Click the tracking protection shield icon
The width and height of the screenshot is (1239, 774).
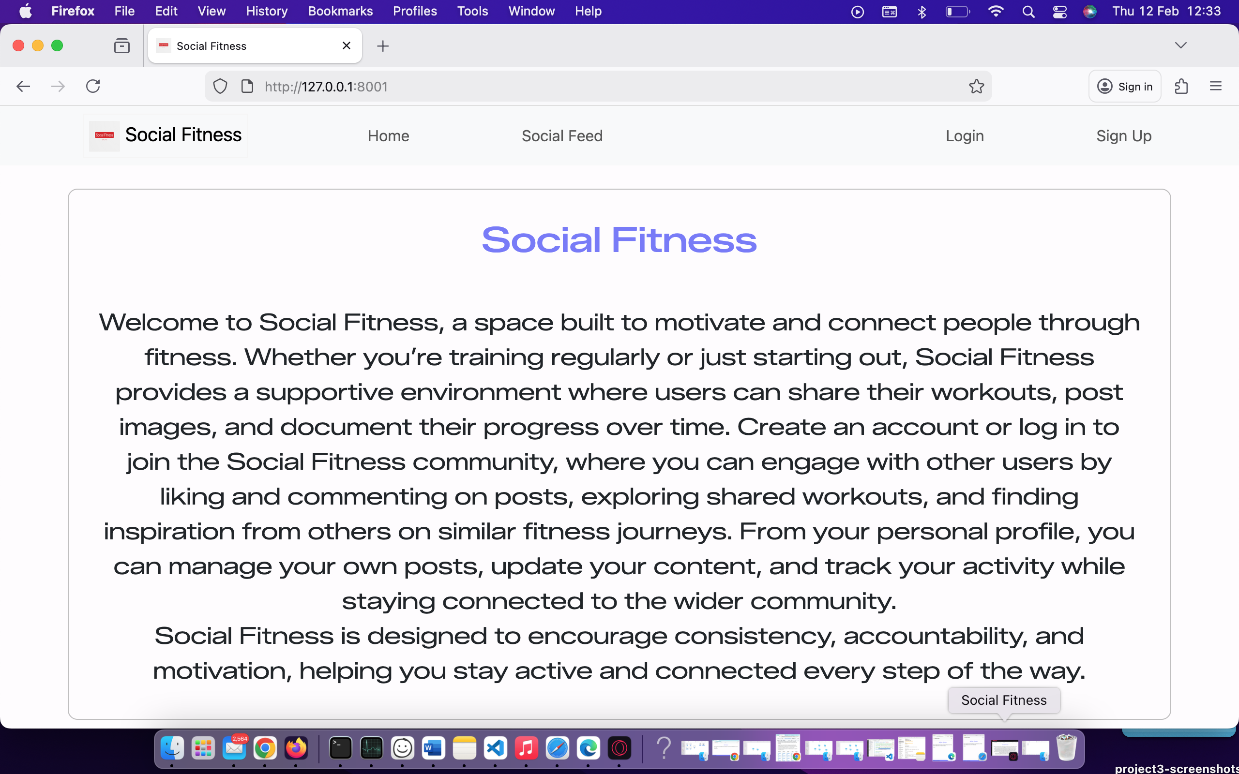coord(220,86)
